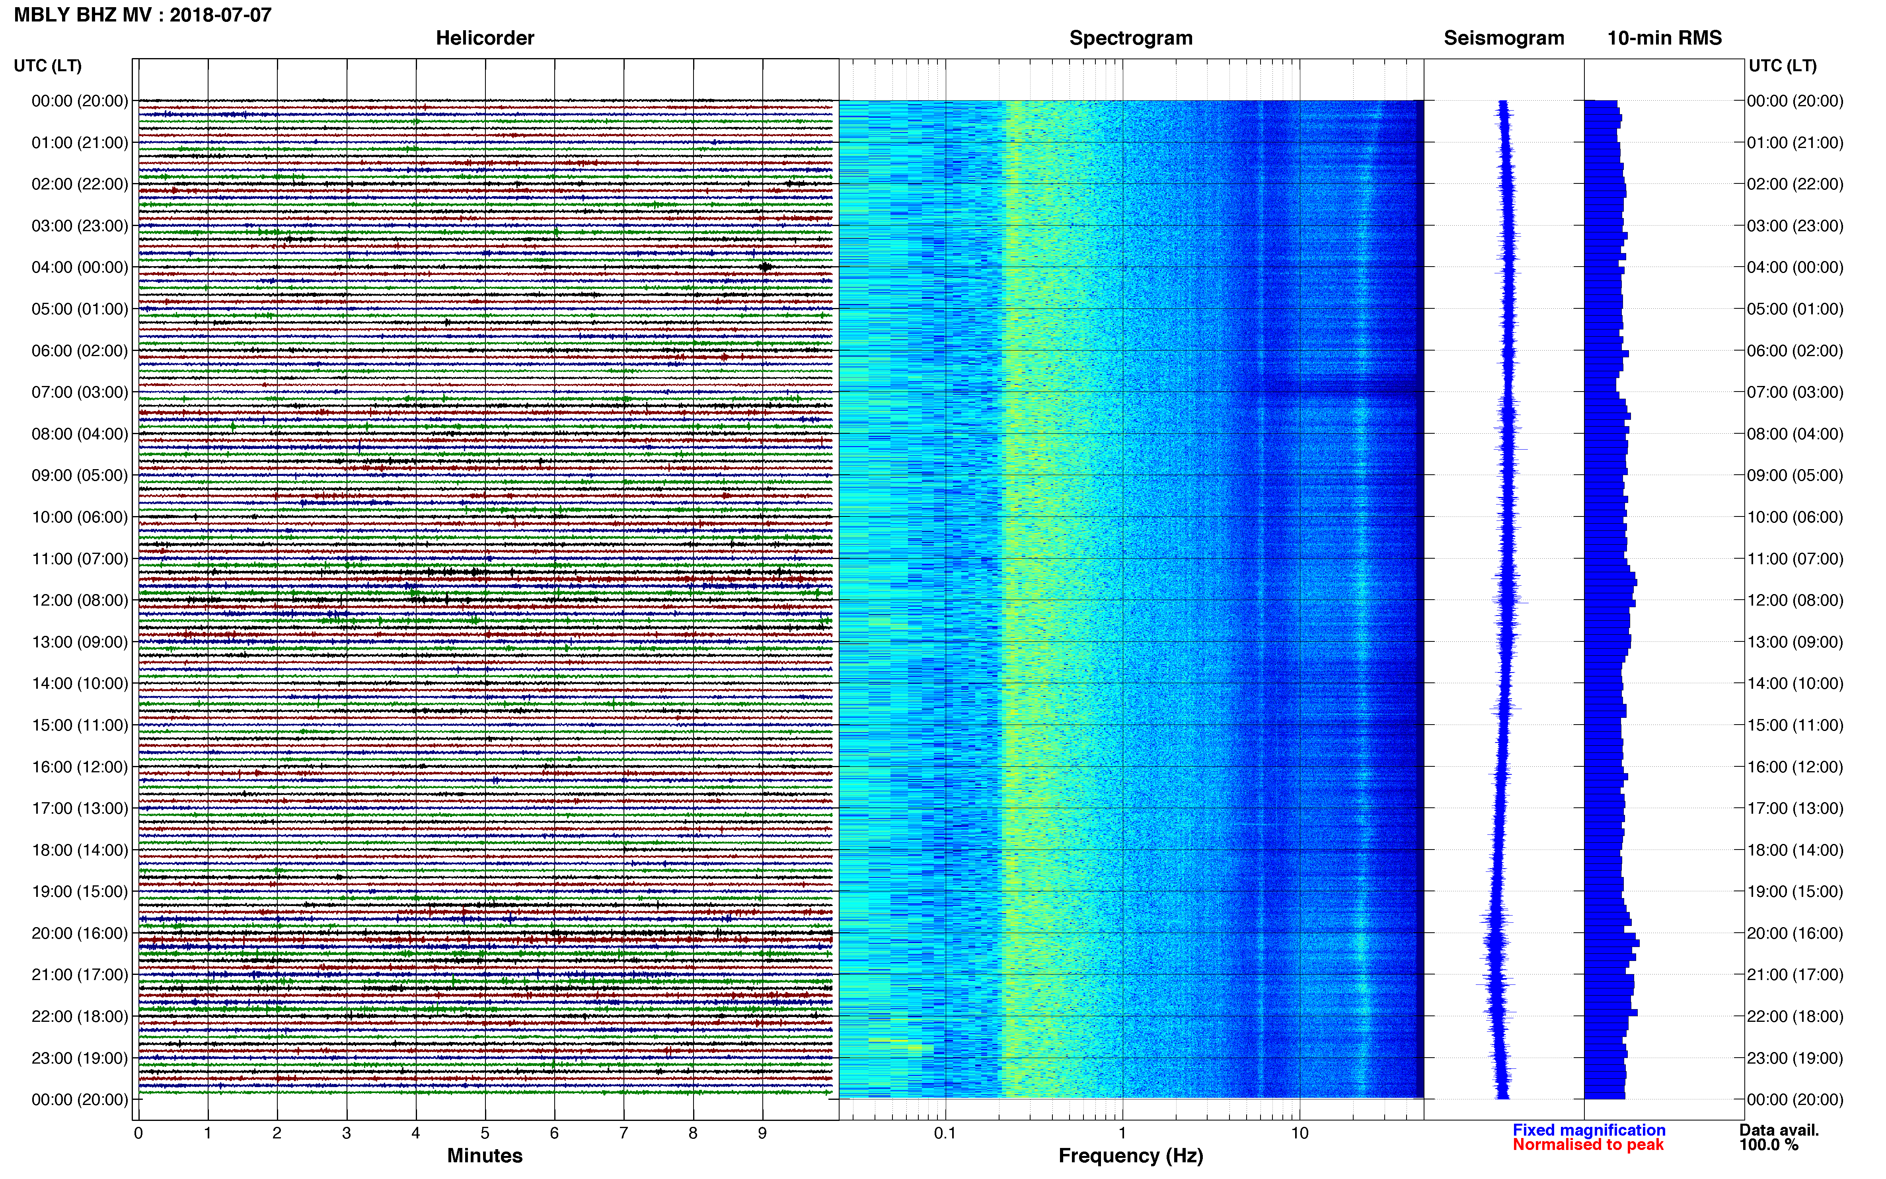Select the Spectrogram panel heading
Image resolution: width=1886 pixels, height=1179 pixels.
pos(1130,38)
